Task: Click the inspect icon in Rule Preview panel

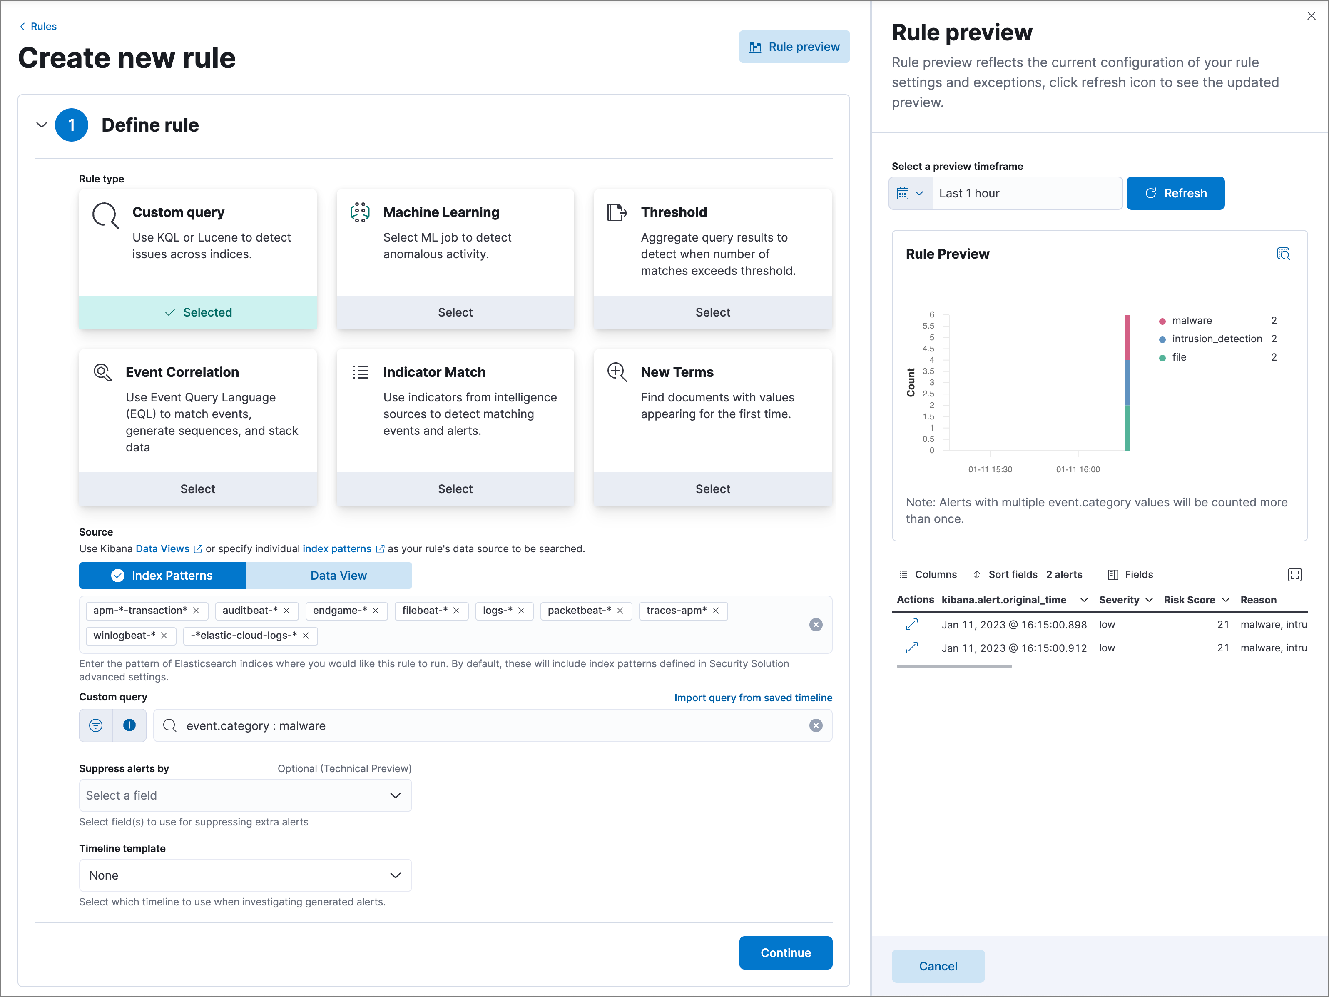Action: coord(1283,254)
